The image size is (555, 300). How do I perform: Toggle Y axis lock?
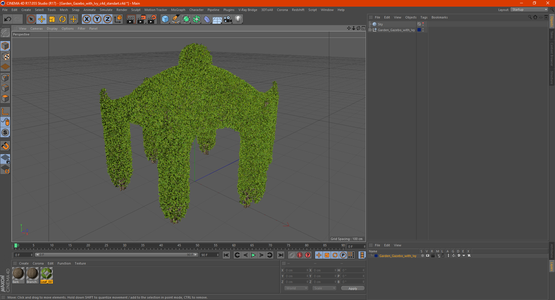(97, 19)
